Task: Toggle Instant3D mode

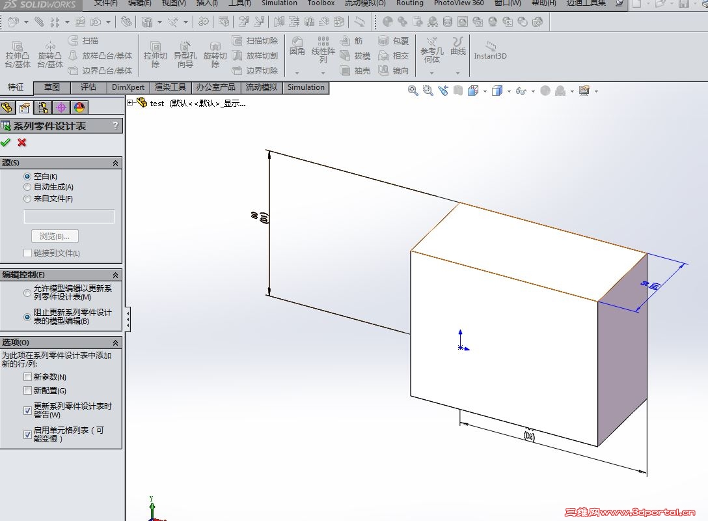Action: pos(491,50)
